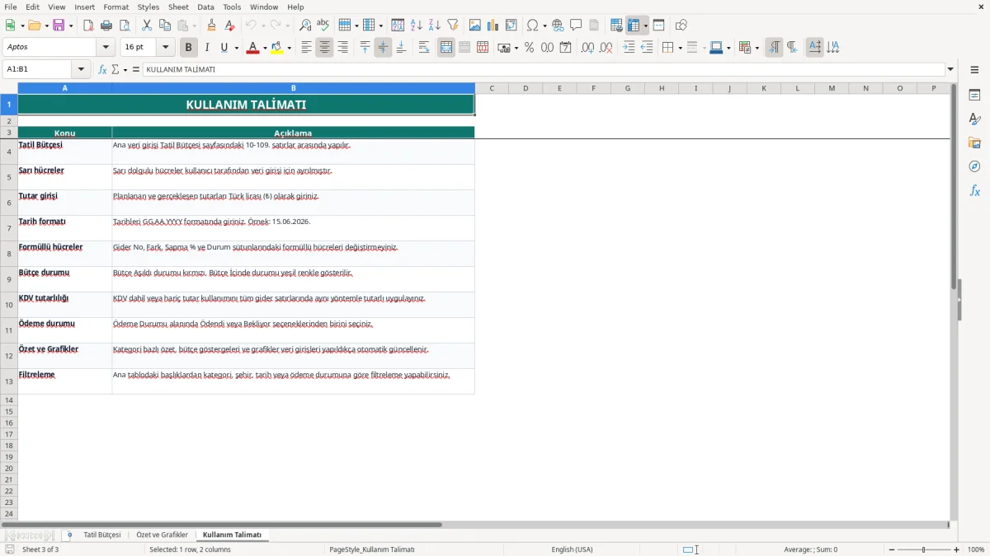Toggle Wrap Text button
The image size is (990, 556).
tap(424, 48)
